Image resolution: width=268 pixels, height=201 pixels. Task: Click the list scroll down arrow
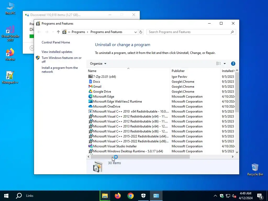pyautogui.click(x=237, y=152)
